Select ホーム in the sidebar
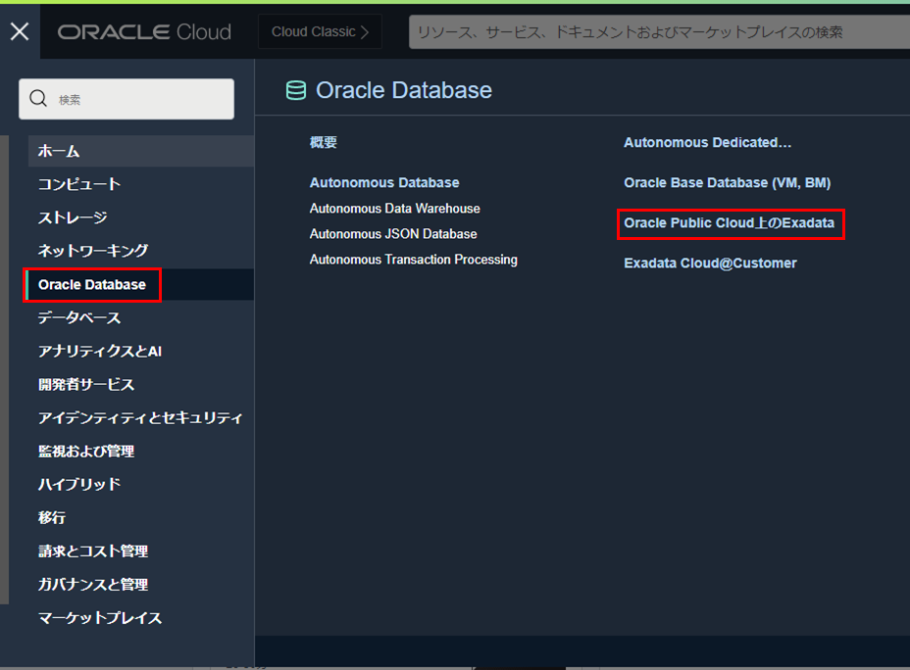The width and height of the screenshot is (910, 670). pyautogui.click(x=59, y=151)
